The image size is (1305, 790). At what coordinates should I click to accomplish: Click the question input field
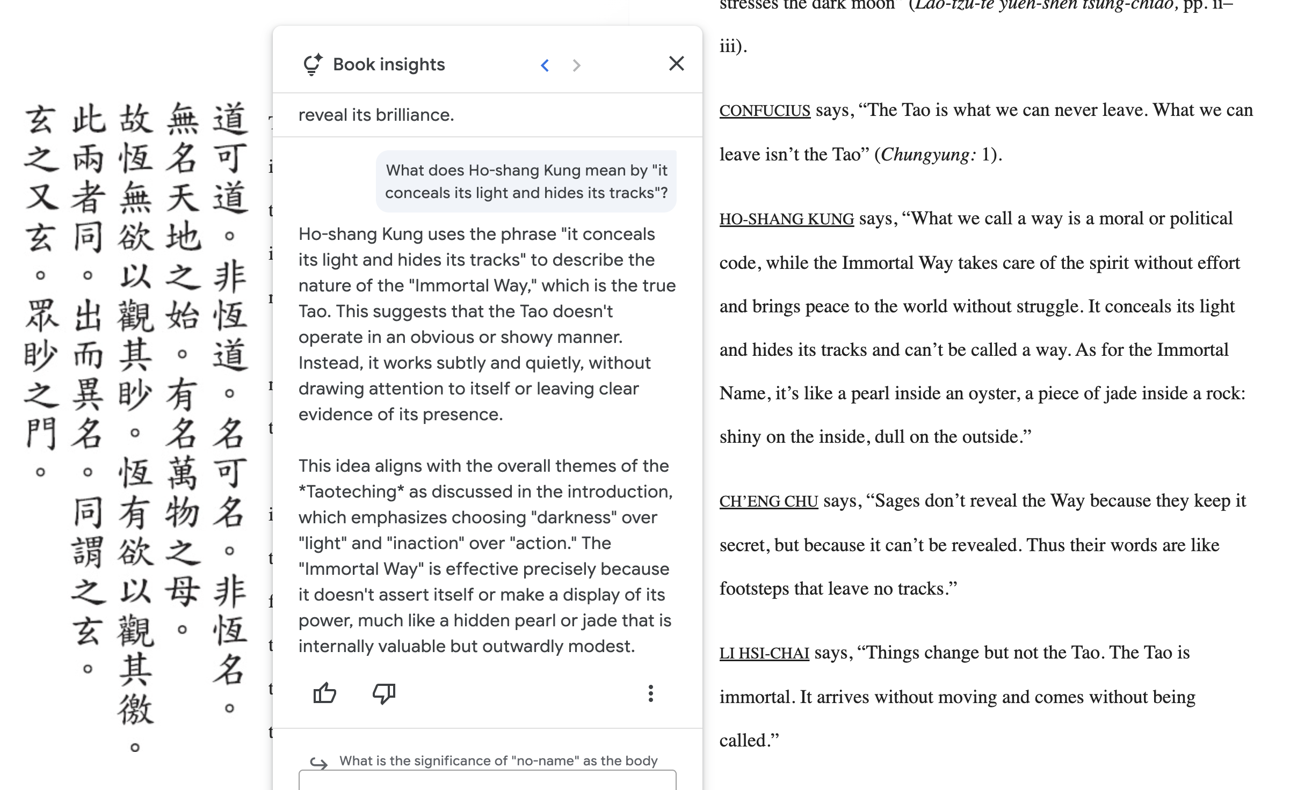point(488,780)
